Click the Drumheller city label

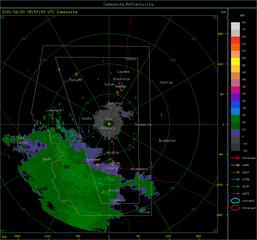[167, 141]
